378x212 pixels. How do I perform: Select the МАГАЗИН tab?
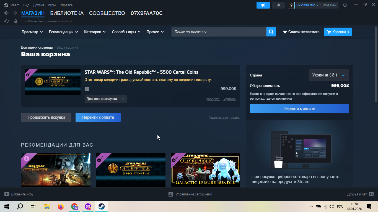33,13
